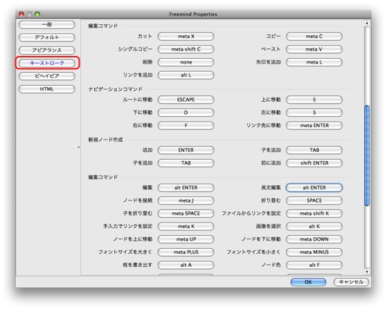Screen dimensions: 387x309
Task: Go to the ビヘイビア tab
Action: (47, 76)
